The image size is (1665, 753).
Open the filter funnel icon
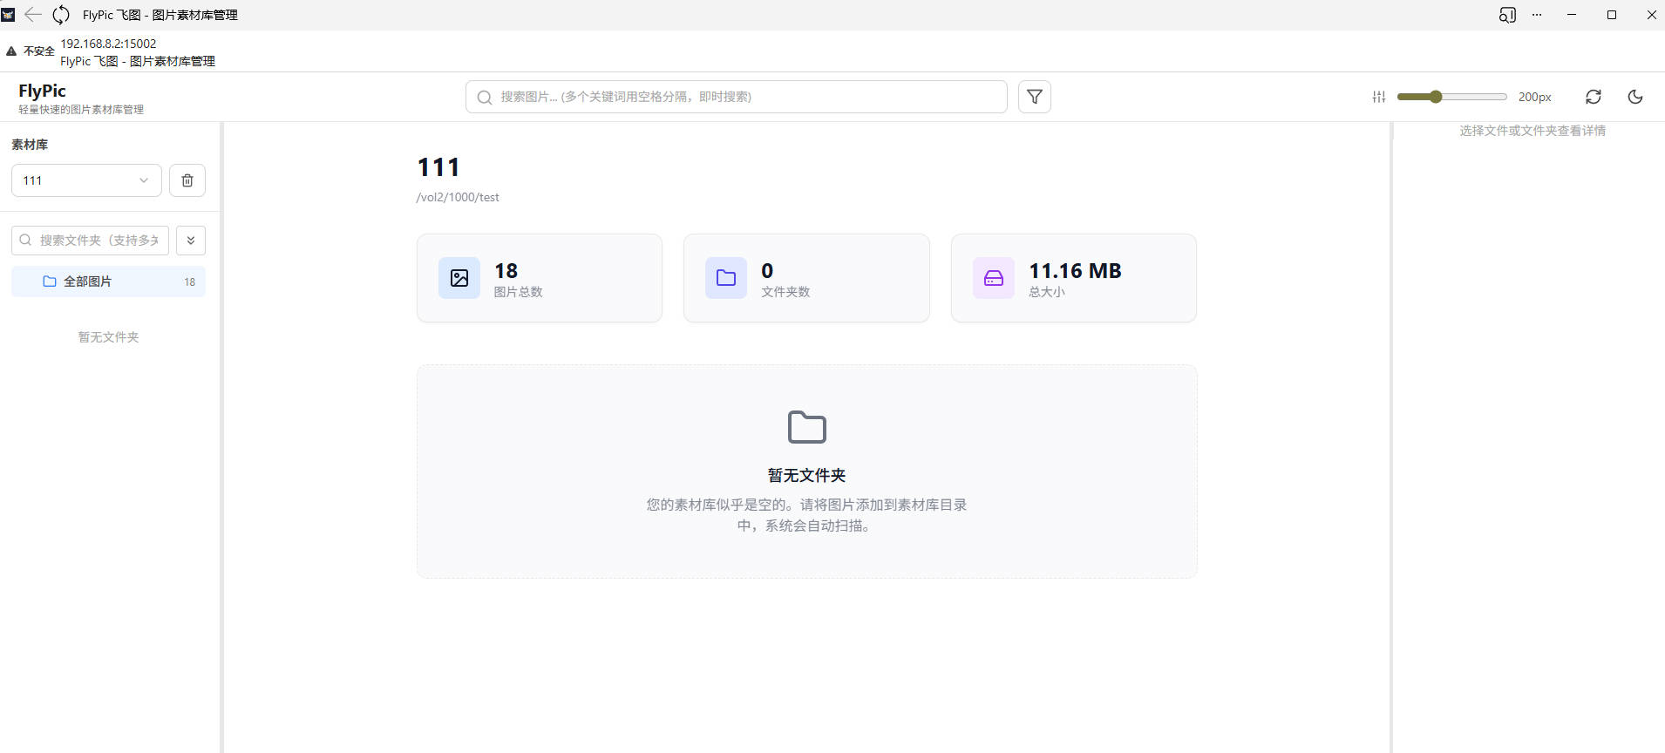pos(1034,97)
